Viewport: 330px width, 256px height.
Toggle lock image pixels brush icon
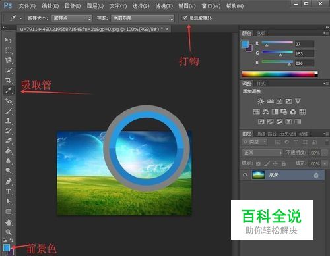(267, 164)
